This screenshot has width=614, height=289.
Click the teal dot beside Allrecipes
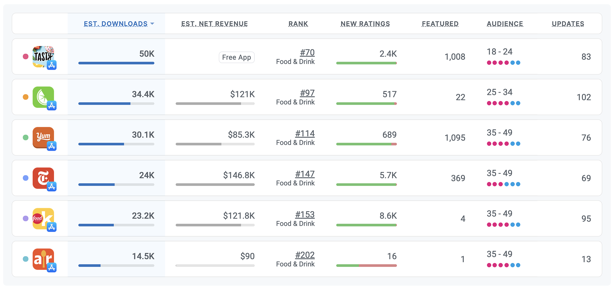(26, 259)
